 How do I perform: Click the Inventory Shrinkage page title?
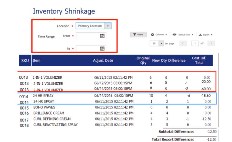(64, 12)
